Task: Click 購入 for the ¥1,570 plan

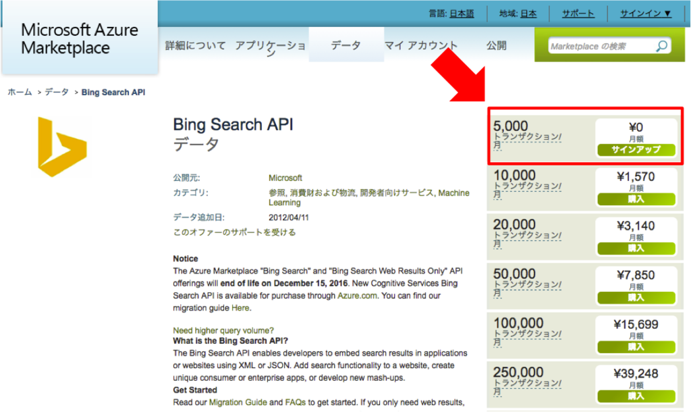Action: 636,199
